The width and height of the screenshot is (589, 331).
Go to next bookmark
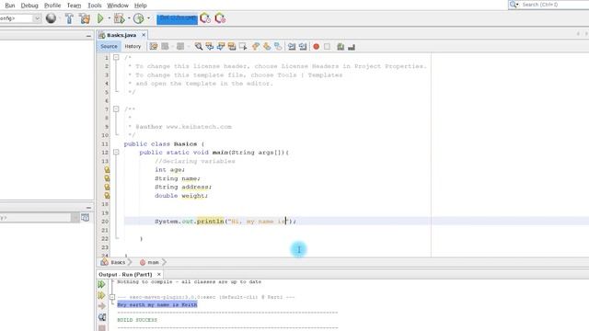[267, 46]
